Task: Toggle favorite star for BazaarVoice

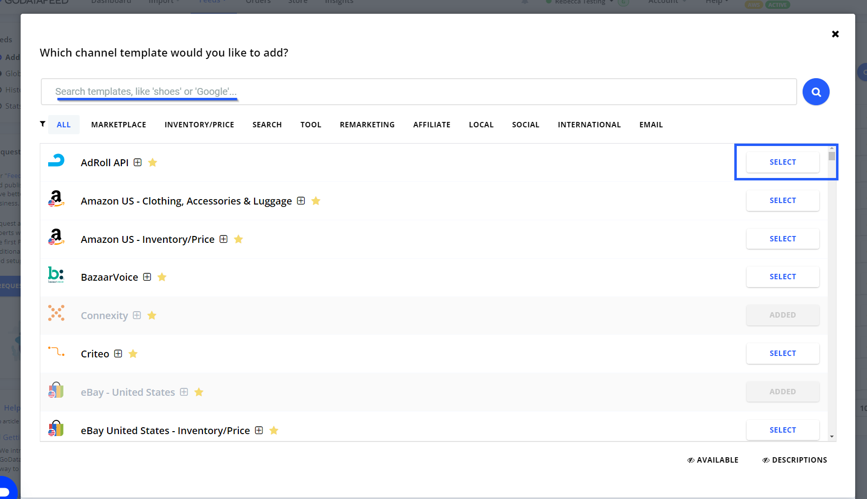Action: [x=162, y=277]
